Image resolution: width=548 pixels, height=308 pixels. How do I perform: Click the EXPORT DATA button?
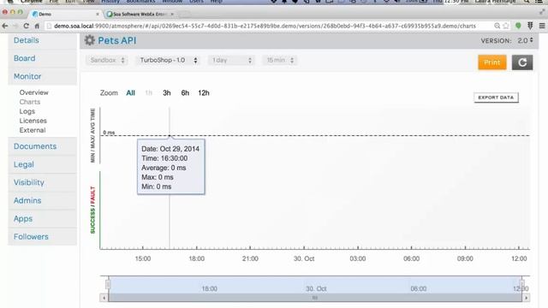tap(496, 98)
